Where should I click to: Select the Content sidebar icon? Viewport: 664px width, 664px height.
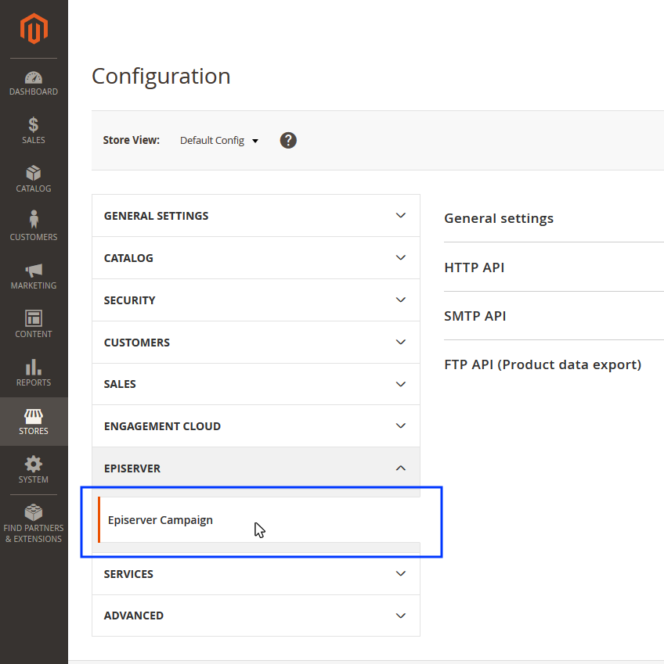(34, 325)
